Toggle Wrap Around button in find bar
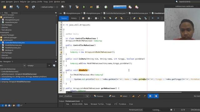The image size is (200, 112). (x=156, y=96)
